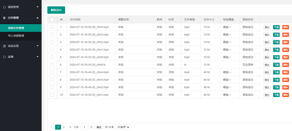Open the 10 条/页 page size dropdown
The width and height of the screenshot is (292, 131).
point(123,127)
